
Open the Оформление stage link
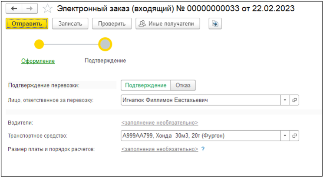pyautogui.click(x=38, y=61)
